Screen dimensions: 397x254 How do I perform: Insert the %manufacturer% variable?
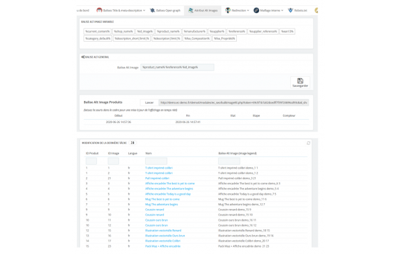click(195, 31)
